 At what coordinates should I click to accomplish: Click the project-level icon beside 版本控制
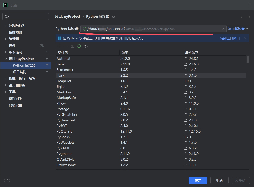47,52
